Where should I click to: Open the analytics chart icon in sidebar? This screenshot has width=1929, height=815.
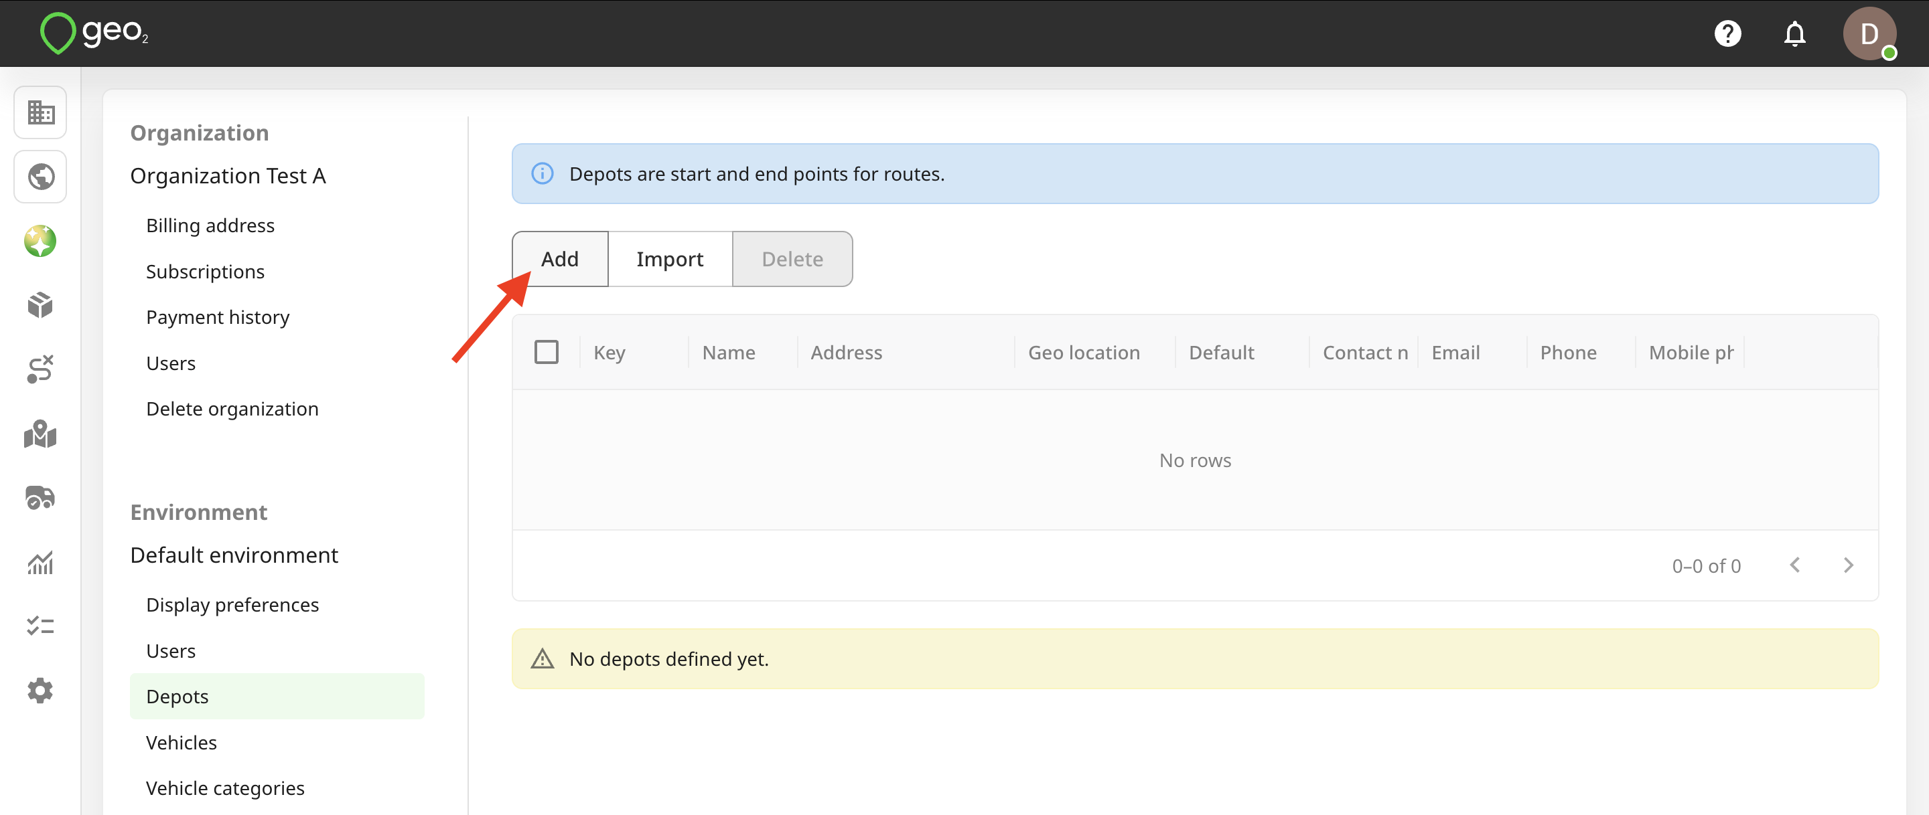(x=40, y=563)
